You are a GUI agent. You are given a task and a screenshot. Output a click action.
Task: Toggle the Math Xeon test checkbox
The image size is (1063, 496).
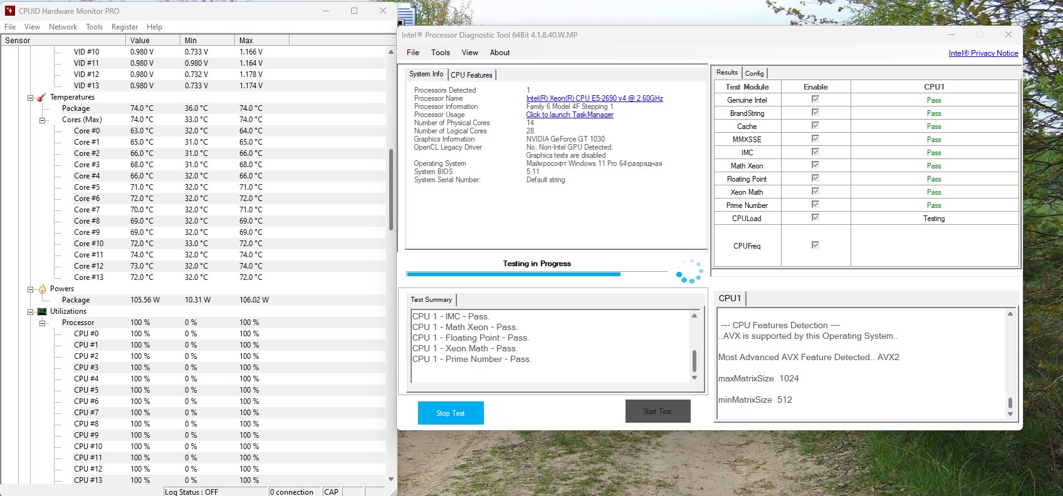click(815, 165)
